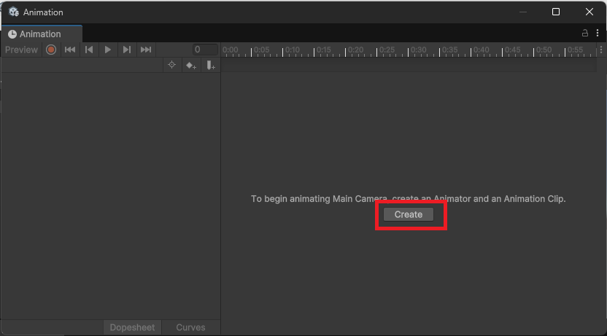The height and width of the screenshot is (336, 607).
Task: Click the Create button for the animation clip
Action: tap(408, 214)
